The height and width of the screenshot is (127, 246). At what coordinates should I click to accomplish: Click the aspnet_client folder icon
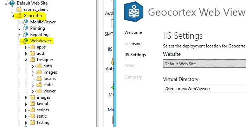pyautogui.click(x=19, y=9)
